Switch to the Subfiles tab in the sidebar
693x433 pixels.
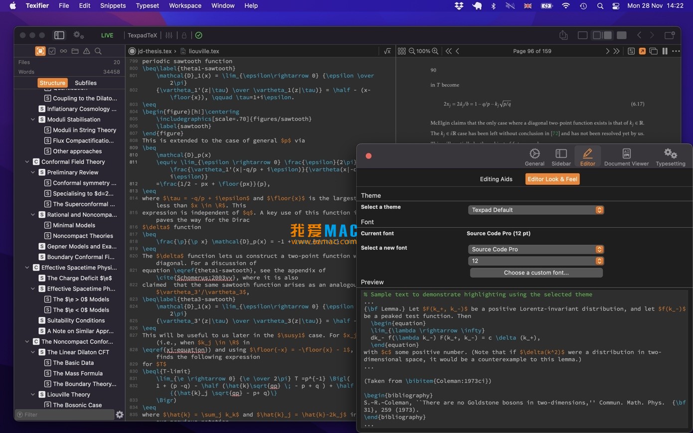(85, 83)
